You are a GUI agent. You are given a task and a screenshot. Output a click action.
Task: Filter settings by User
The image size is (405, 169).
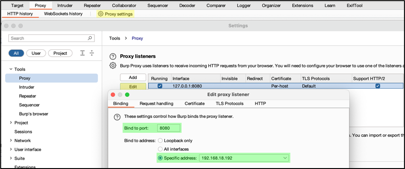pyautogui.click(x=36, y=53)
